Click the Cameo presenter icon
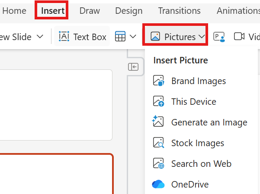 219,37
